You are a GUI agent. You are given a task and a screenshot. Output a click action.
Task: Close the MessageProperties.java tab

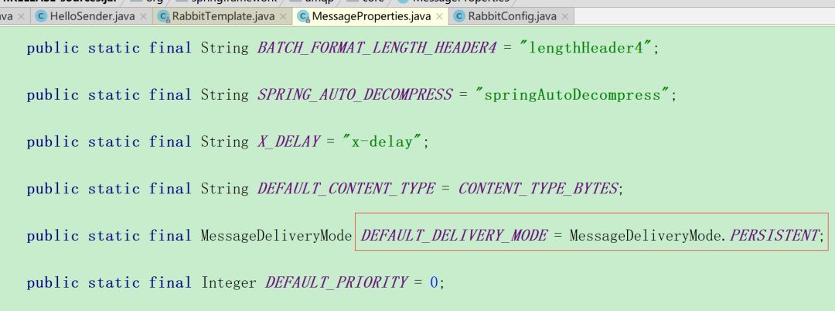(439, 16)
